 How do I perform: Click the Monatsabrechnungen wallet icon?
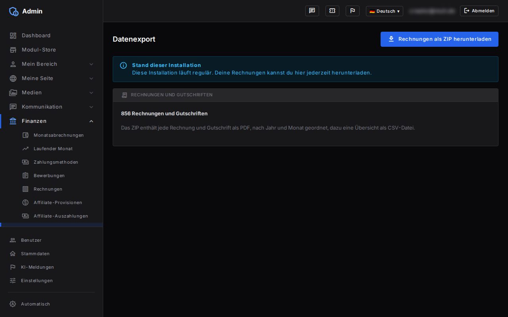click(25, 135)
